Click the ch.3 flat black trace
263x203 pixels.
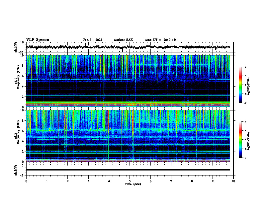click(x=128, y=170)
